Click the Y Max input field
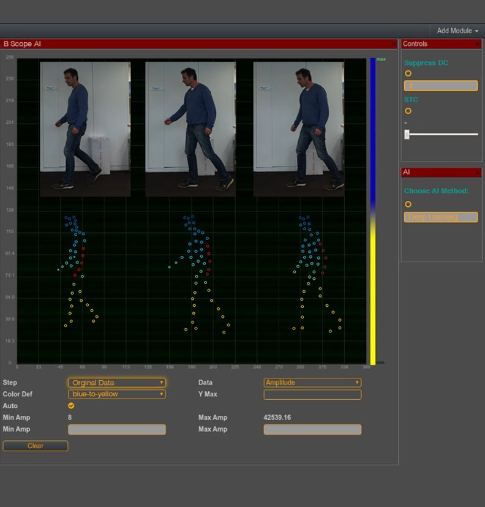485x507 pixels. pos(312,394)
